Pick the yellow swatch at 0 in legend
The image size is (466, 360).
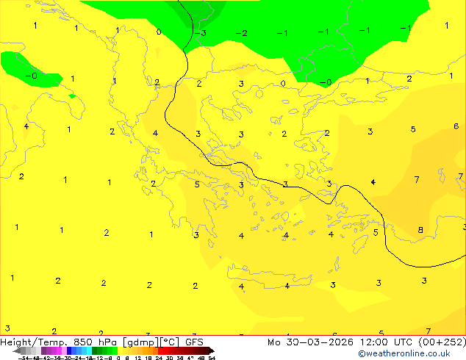coord(120,350)
